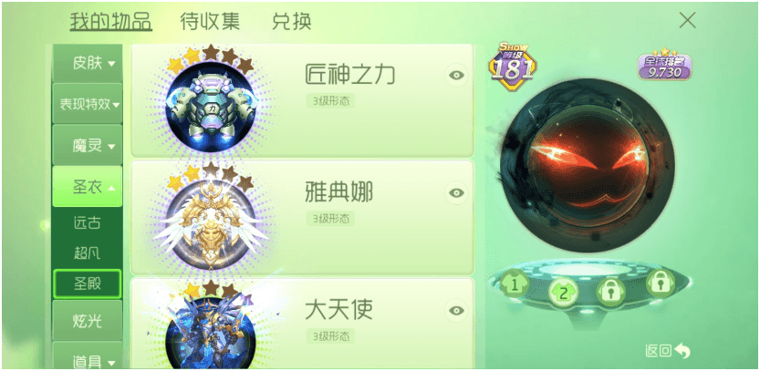Viewport: 760px width, 371px height.
Task: Toggle preview eye for 大天使
Action: (x=456, y=311)
